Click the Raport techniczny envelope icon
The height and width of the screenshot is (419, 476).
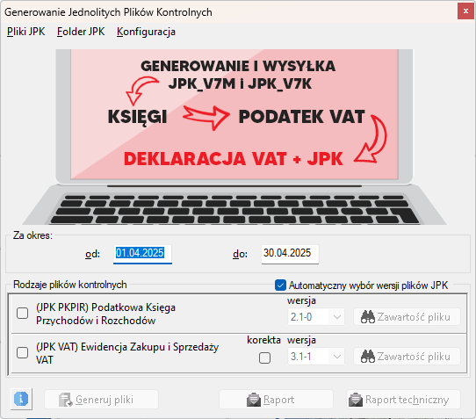tap(356, 400)
